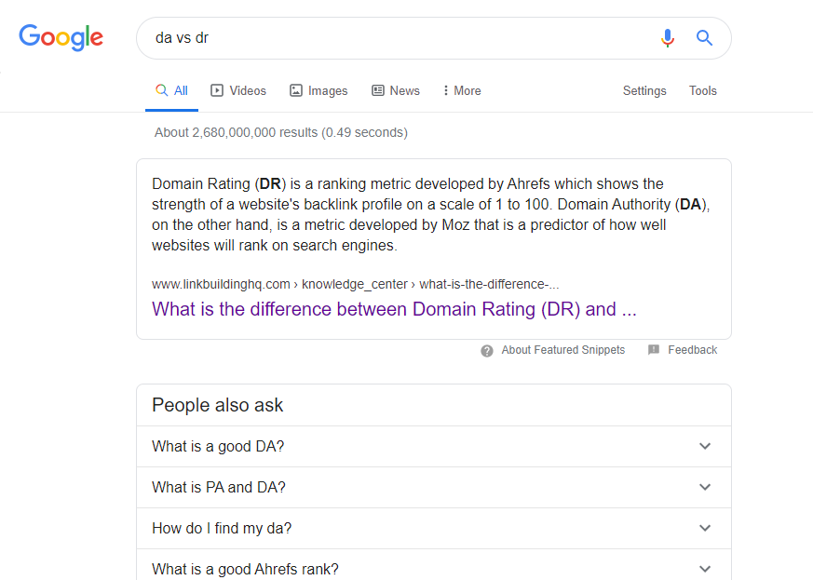
Task: Expand 'What is PA and DA?' question
Action: coord(434,487)
